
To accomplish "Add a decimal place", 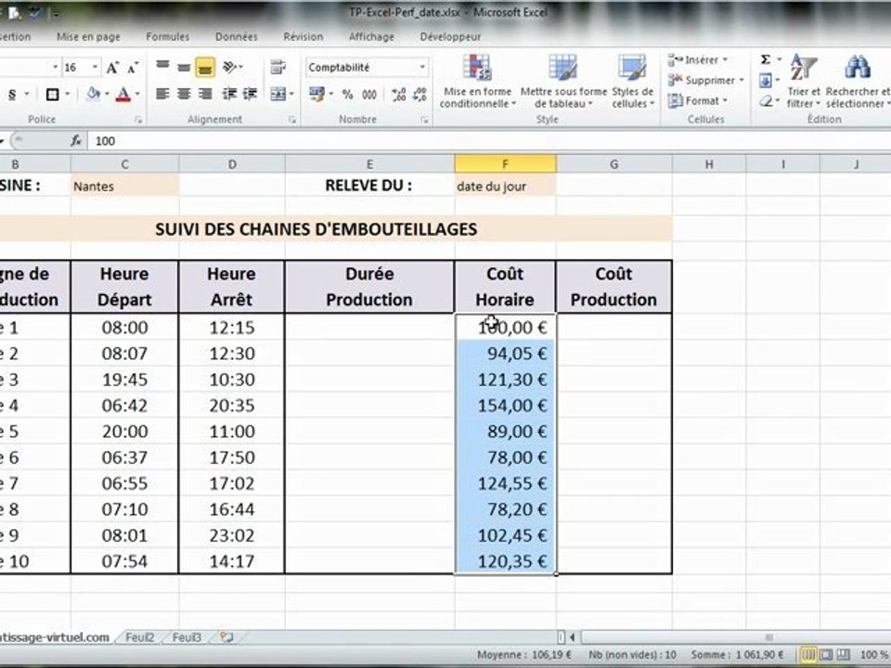I will click(x=399, y=95).
